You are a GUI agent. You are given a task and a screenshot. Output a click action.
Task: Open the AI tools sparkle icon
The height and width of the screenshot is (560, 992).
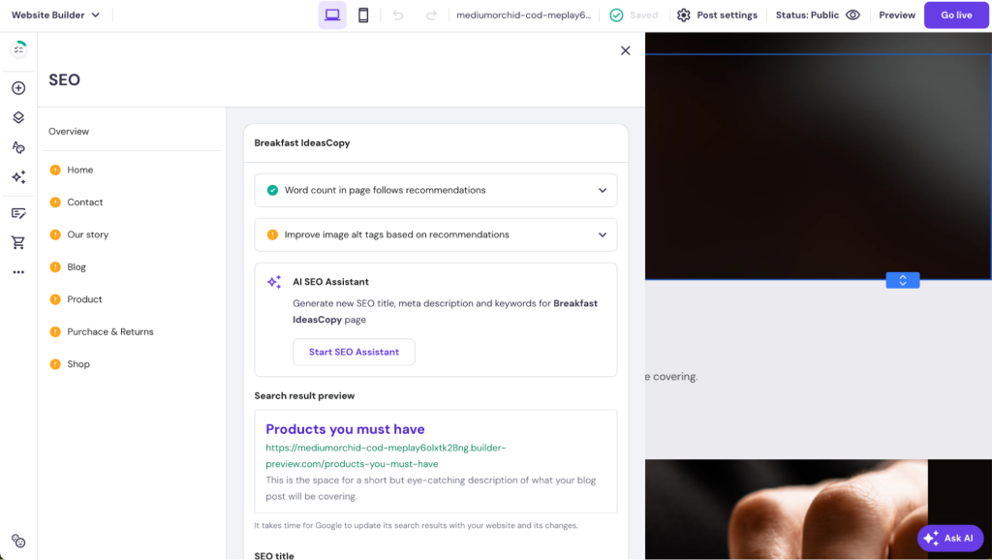pyautogui.click(x=17, y=177)
